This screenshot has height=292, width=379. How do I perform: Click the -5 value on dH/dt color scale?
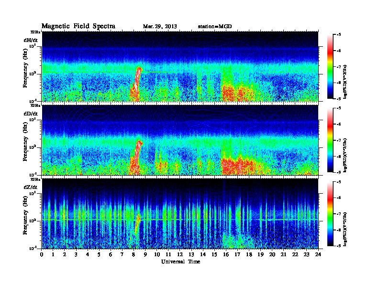click(339, 35)
